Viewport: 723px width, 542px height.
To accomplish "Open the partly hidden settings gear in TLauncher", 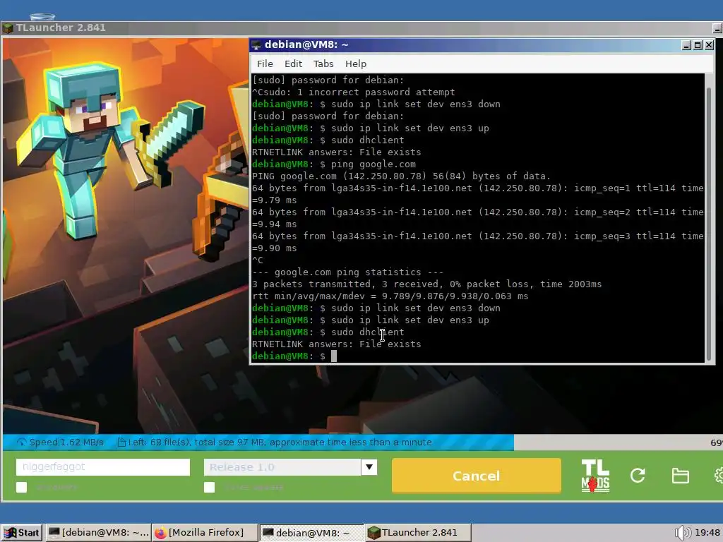I will coord(718,476).
